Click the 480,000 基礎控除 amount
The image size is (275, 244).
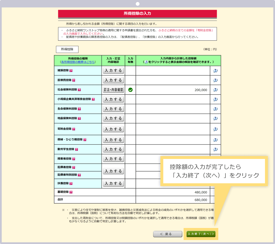point(201,192)
